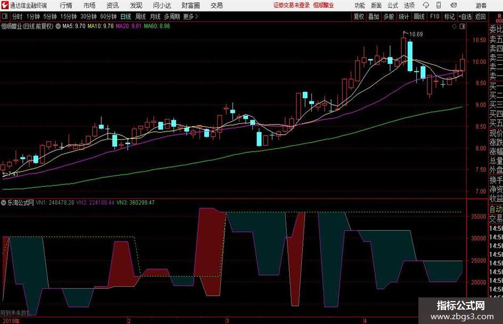Image resolution: width=503 pixels, height=324 pixels.
Task: Expand the 更多 periods chevron
Action: (x=196, y=16)
